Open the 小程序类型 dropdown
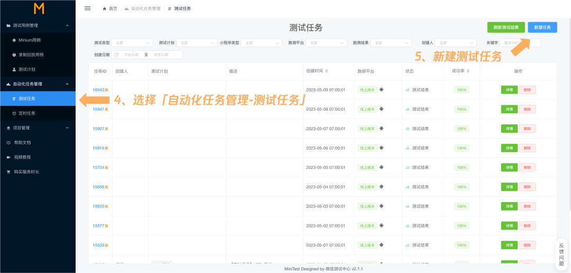Screen dimensions: 571x273 pyautogui.click(x=262, y=43)
